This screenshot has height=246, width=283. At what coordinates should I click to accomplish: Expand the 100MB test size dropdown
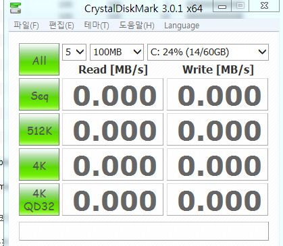click(117, 52)
